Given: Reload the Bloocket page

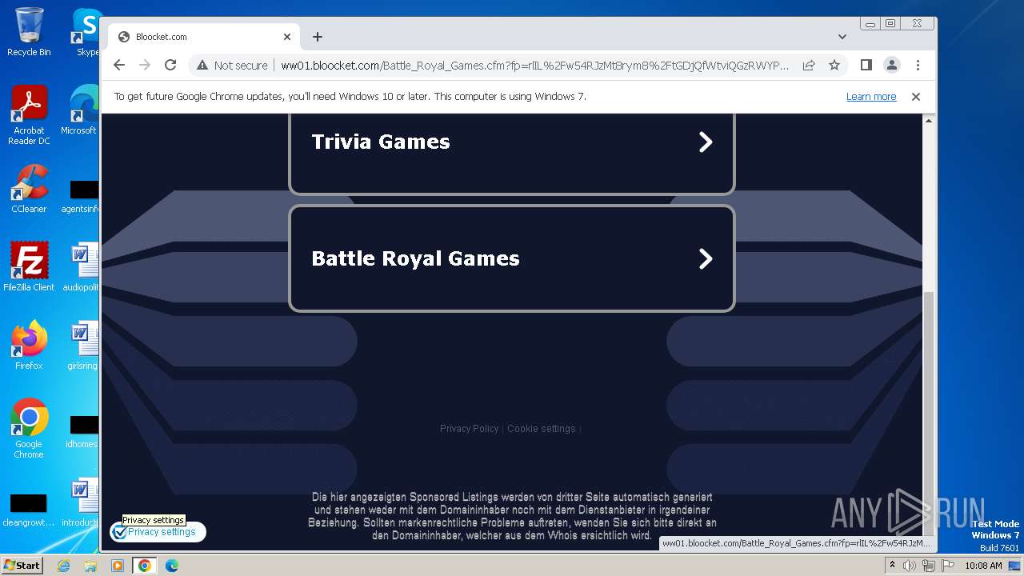Looking at the screenshot, I should click(x=170, y=65).
